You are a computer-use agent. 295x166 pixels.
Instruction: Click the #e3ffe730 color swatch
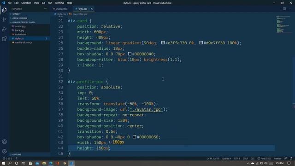point(163,43)
